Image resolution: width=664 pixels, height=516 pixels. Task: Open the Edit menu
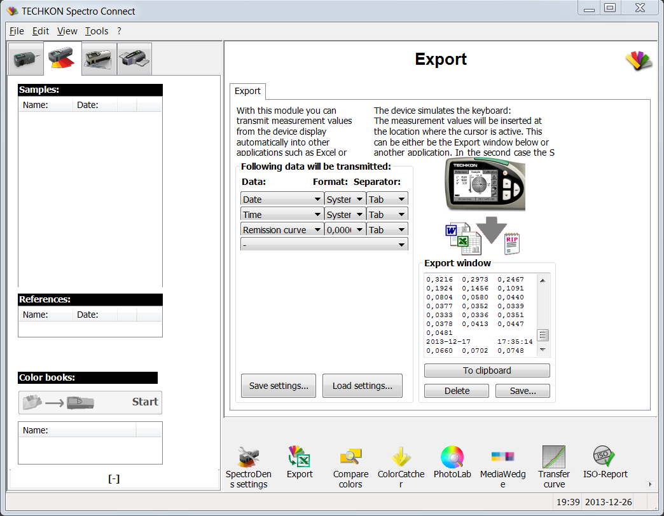click(41, 31)
